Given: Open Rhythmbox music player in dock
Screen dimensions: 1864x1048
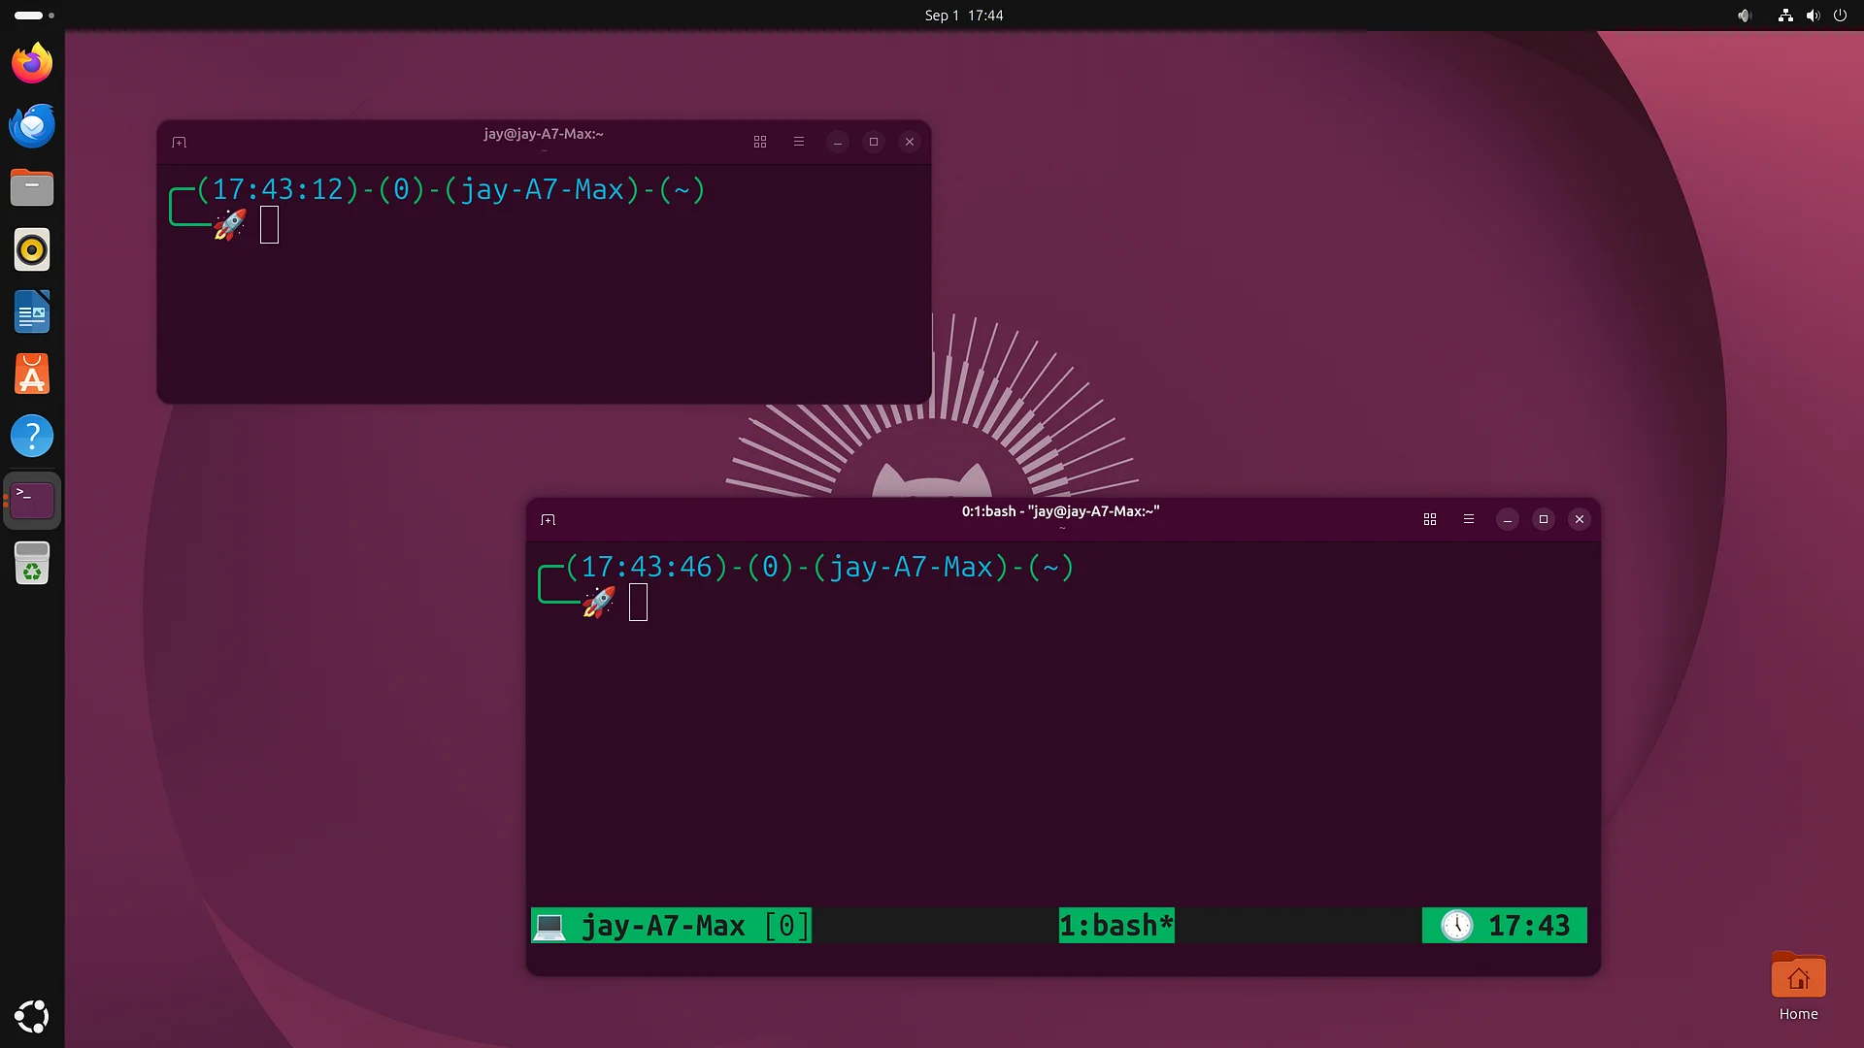Looking at the screenshot, I should coord(32,250).
